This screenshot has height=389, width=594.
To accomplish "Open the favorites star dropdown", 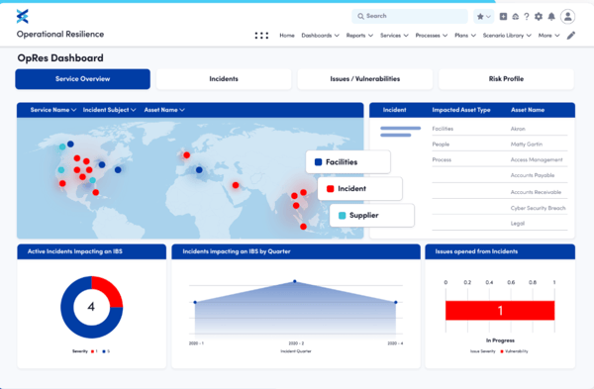I will [x=484, y=16].
